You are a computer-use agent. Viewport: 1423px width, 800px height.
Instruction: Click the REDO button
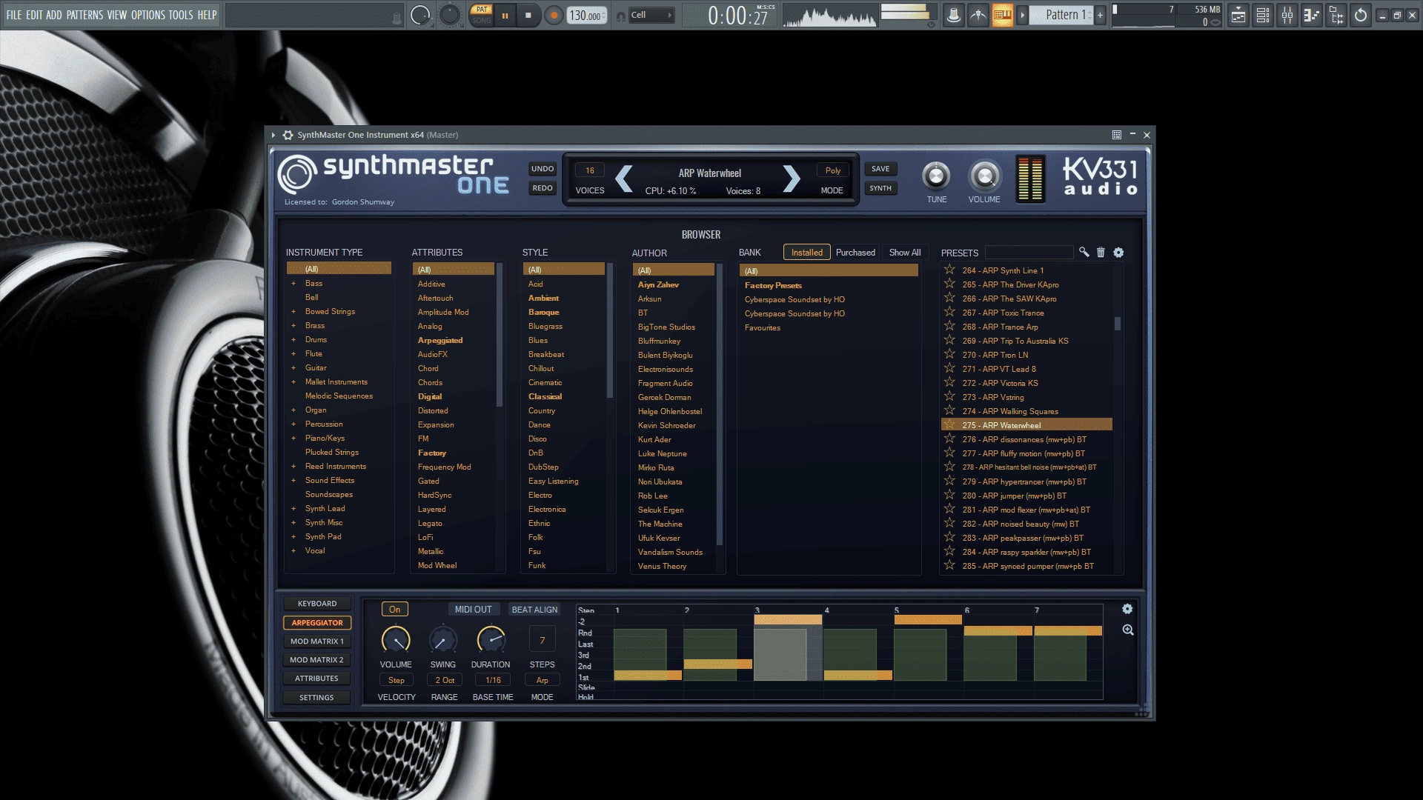(x=543, y=188)
